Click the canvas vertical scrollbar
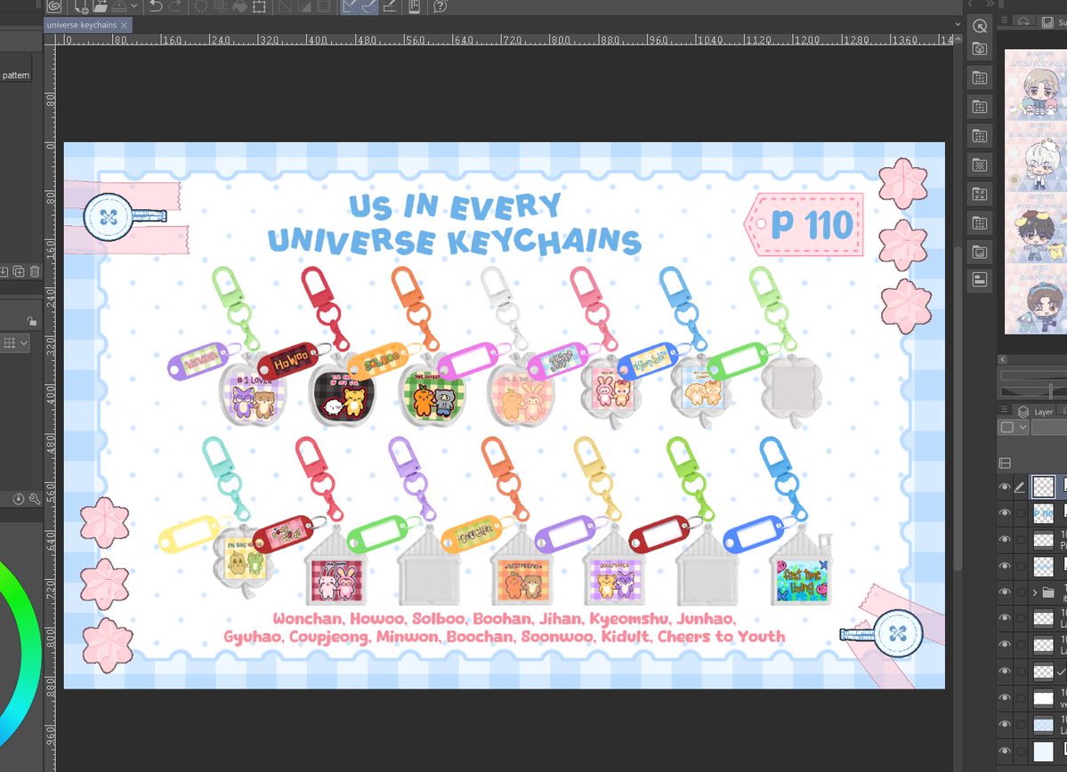This screenshot has width=1067, height=772. click(x=958, y=408)
